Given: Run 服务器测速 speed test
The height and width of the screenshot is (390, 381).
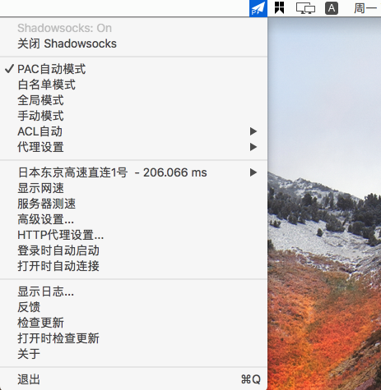Looking at the screenshot, I should pos(133,204).
